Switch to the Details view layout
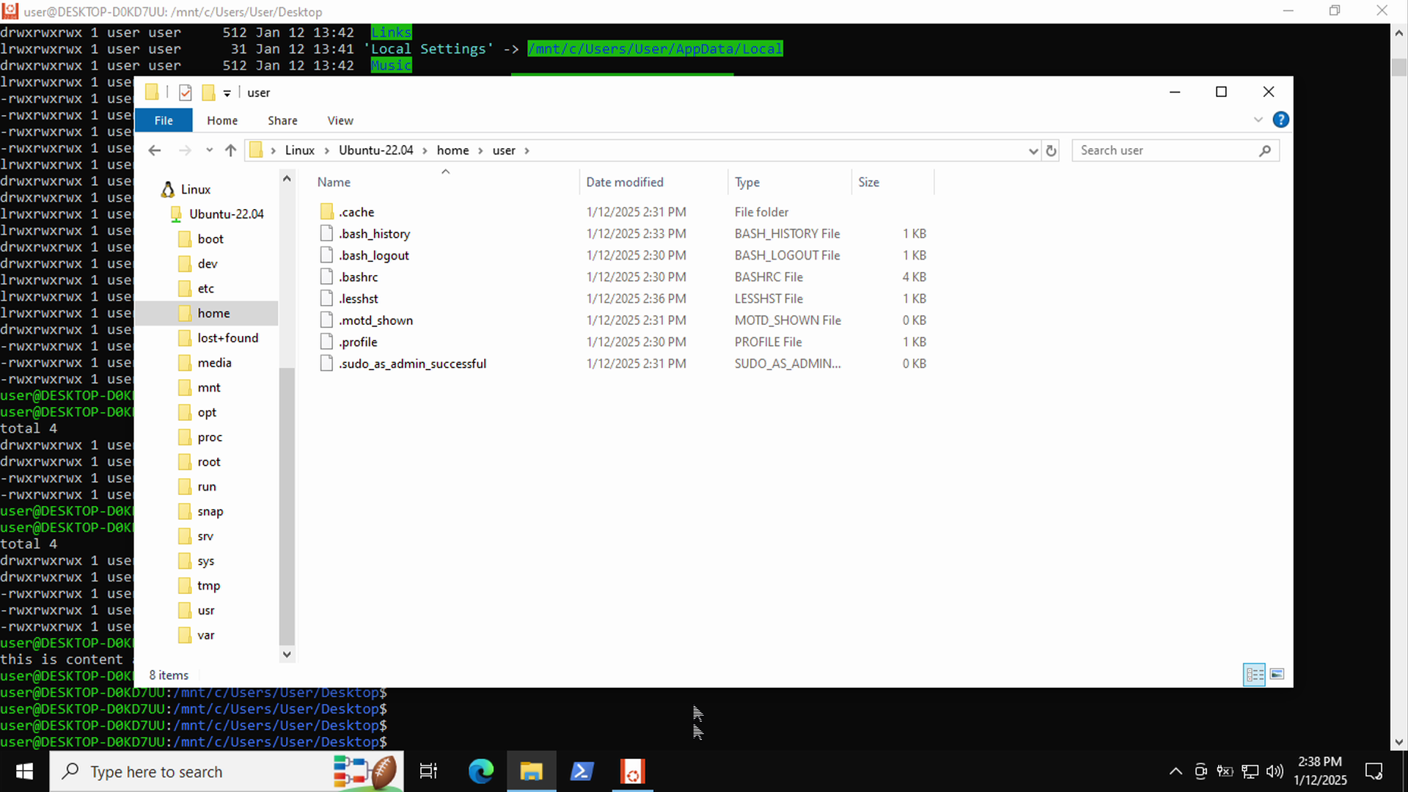The width and height of the screenshot is (1408, 792). coord(1254,674)
